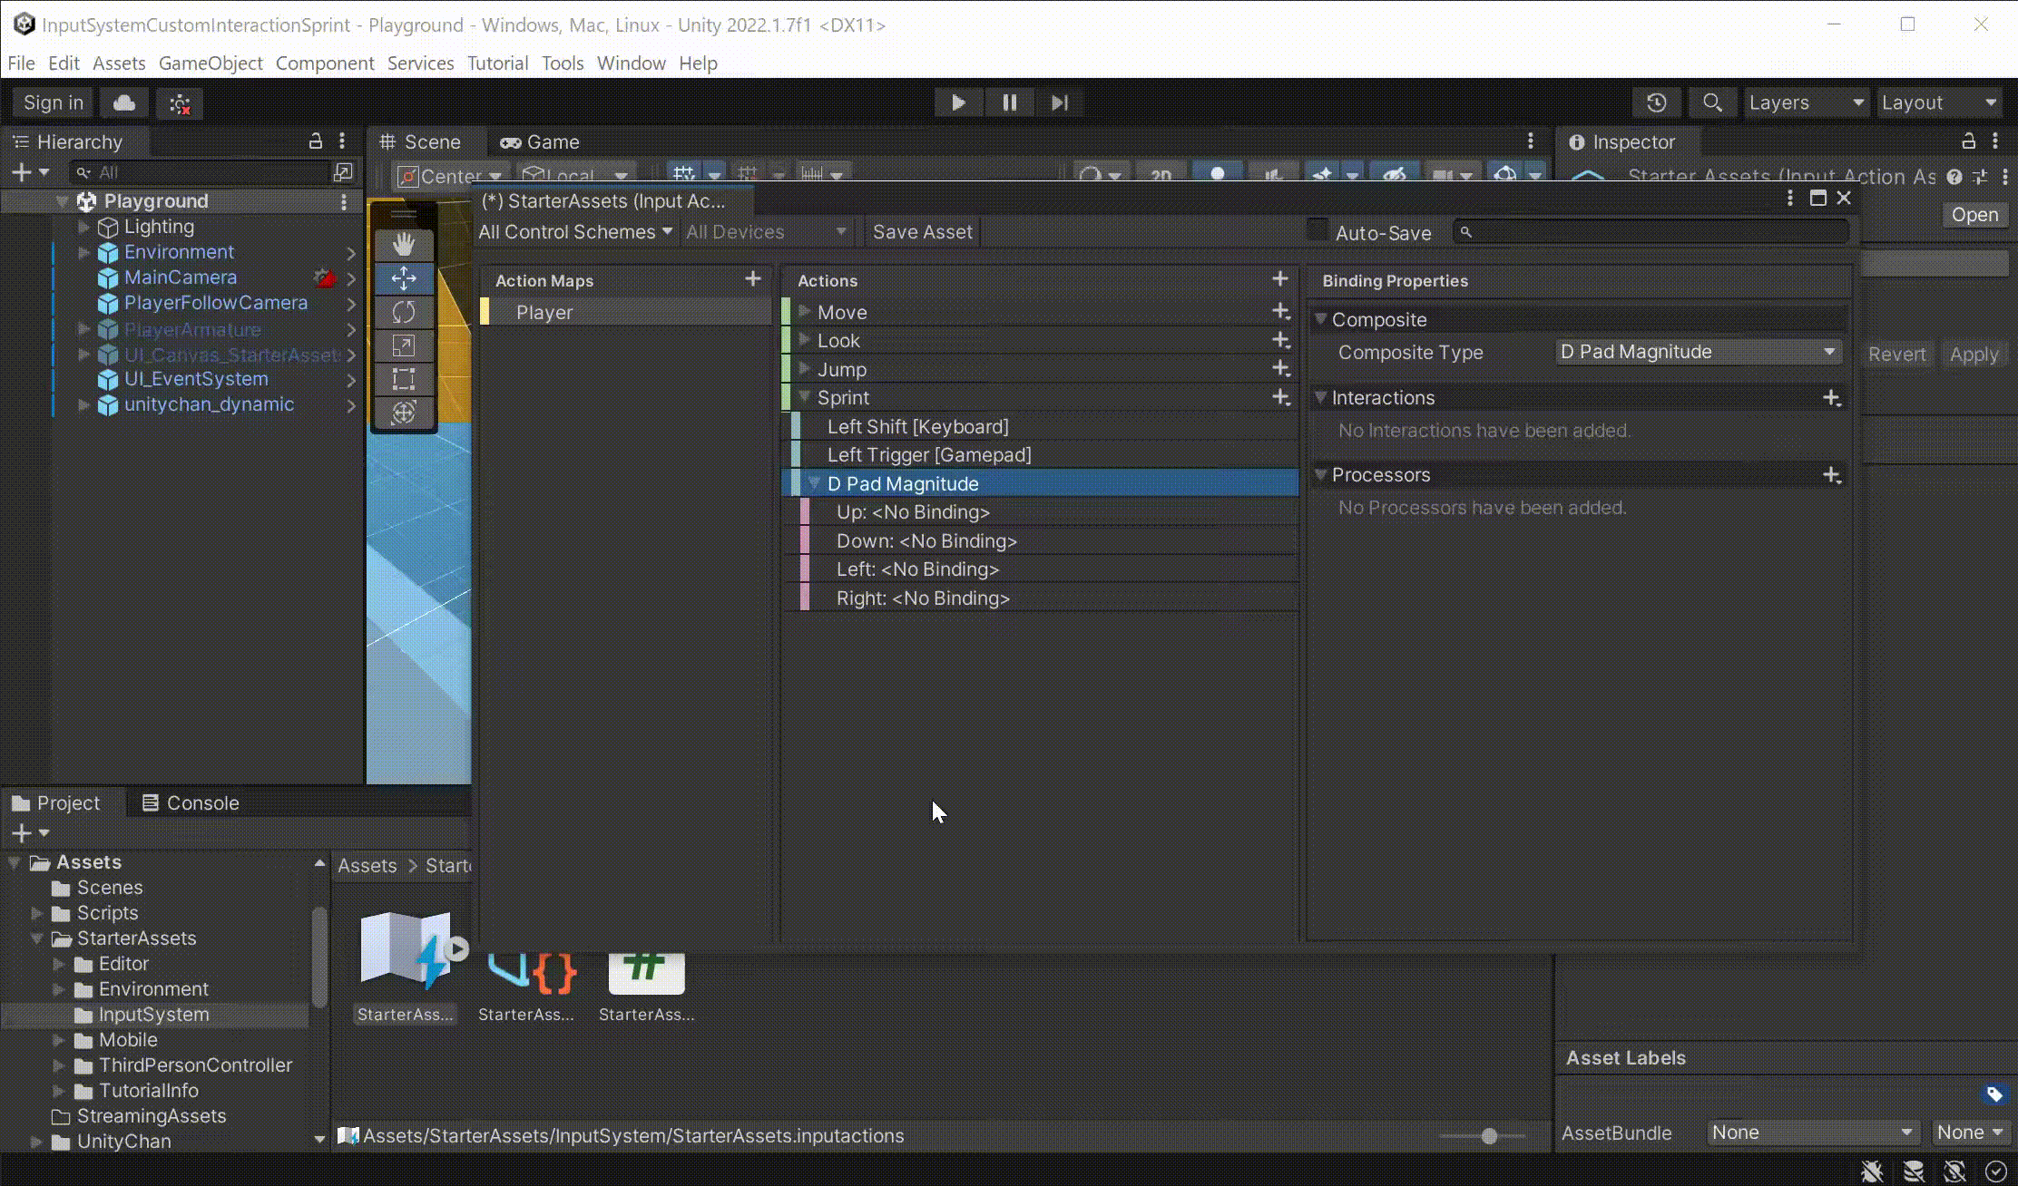2018x1186 pixels.
Task: Click the Play button
Action: tap(958, 102)
